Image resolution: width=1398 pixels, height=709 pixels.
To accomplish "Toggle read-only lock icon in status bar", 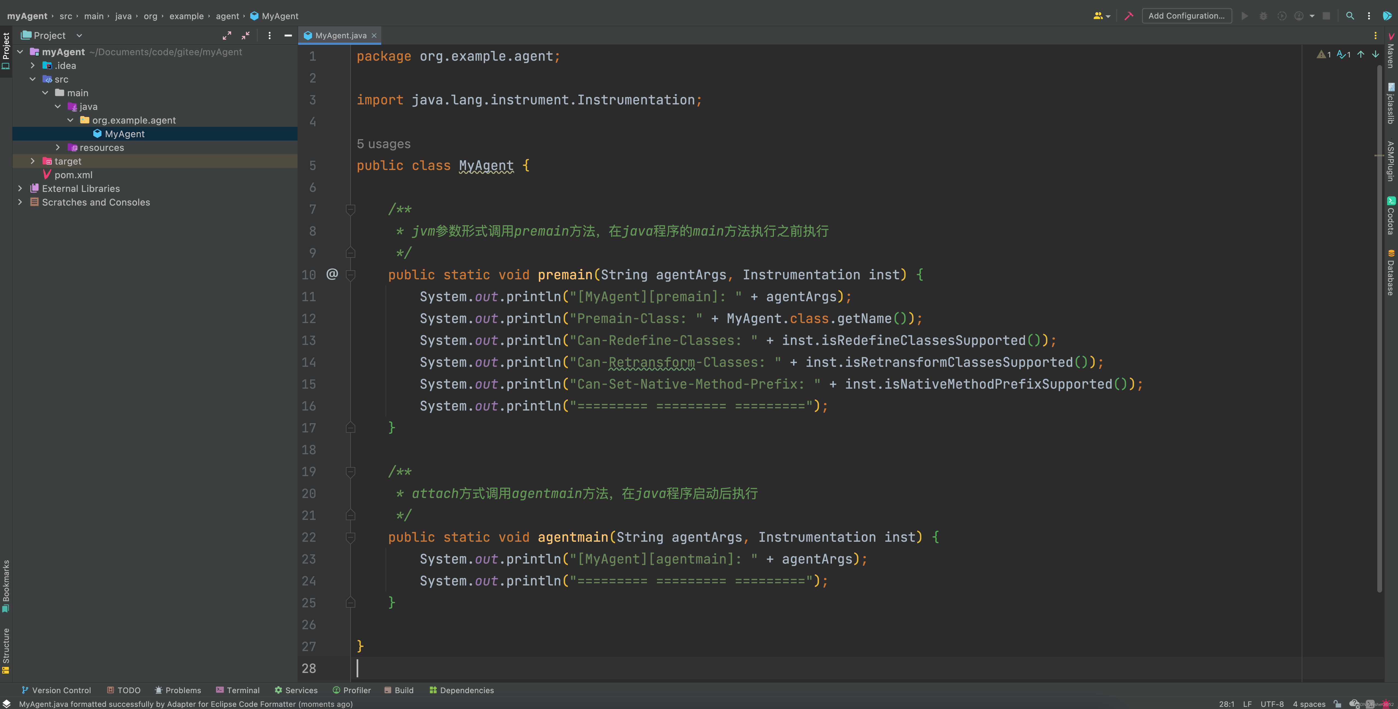I will point(1337,704).
